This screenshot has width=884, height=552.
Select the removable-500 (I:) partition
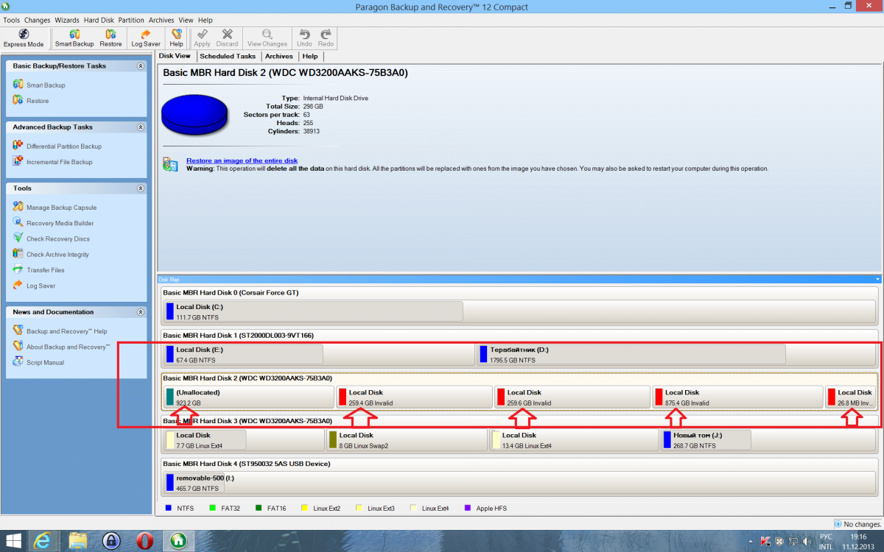tap(194, 483)
